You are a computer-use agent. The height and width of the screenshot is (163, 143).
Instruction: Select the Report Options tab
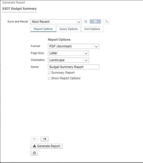(x=43, y=29)
